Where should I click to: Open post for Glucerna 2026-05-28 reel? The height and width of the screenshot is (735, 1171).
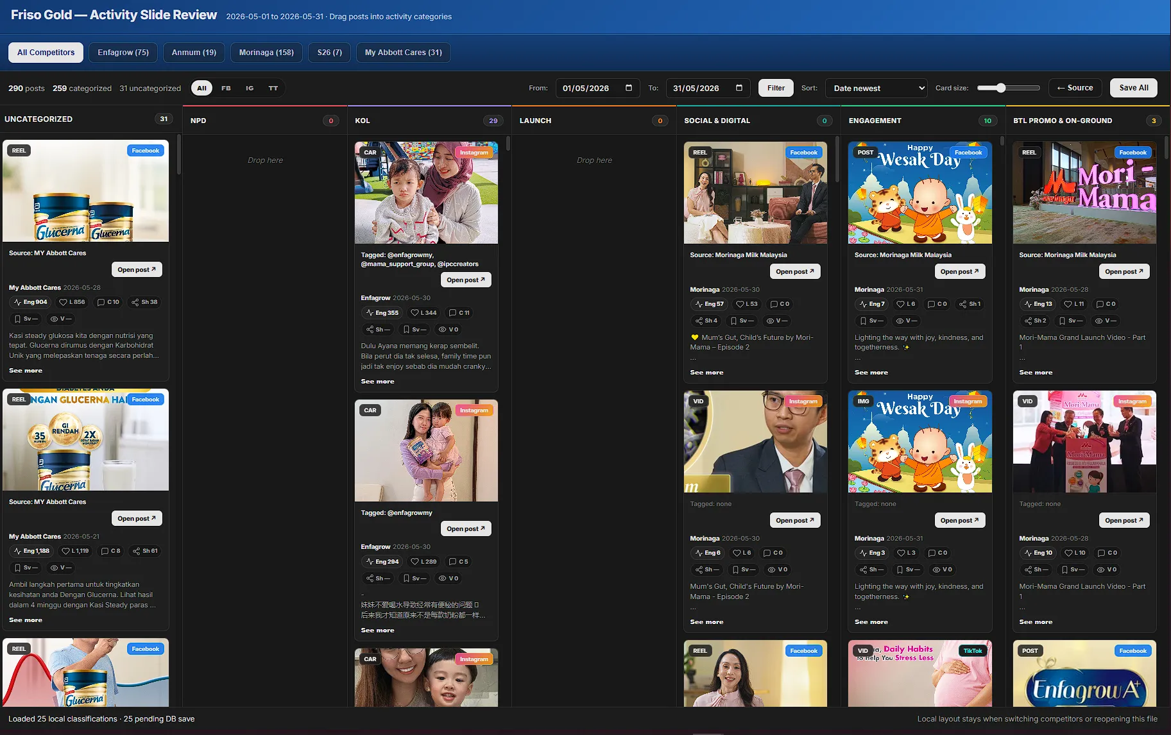pos(137,270)
